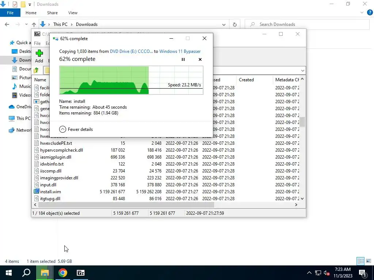Open the recent locations dropdown in Explorer
374x280 pixels.
coord(26,24)
